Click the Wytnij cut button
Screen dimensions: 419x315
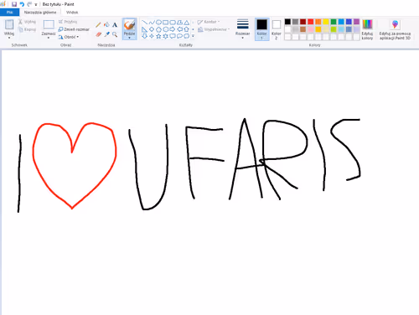click(x=27, y=22)
